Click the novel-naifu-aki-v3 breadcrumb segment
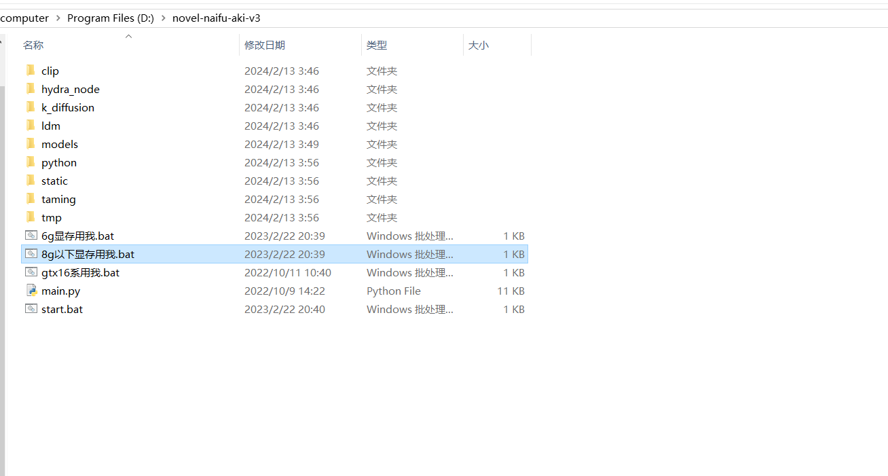 [217, 18]
